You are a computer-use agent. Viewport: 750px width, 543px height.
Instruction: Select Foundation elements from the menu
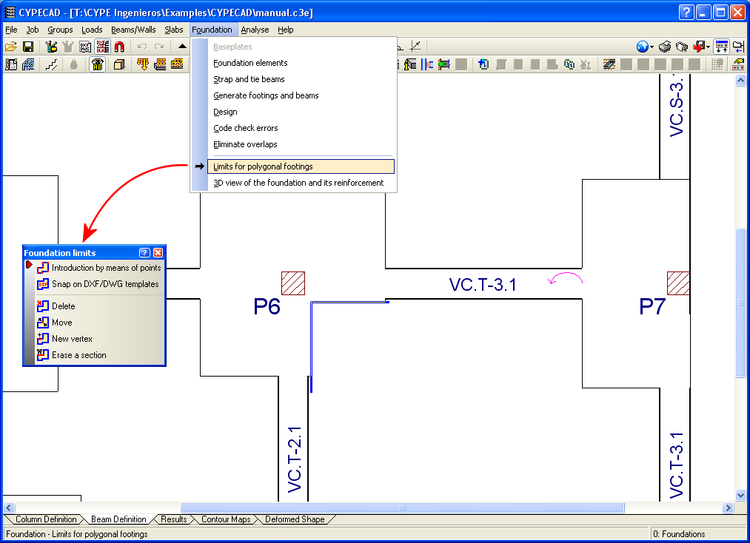tap(301, 63)
